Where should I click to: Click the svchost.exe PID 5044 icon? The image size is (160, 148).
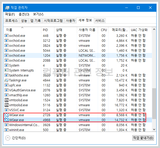pyautogui.click(x=7, y=50)
